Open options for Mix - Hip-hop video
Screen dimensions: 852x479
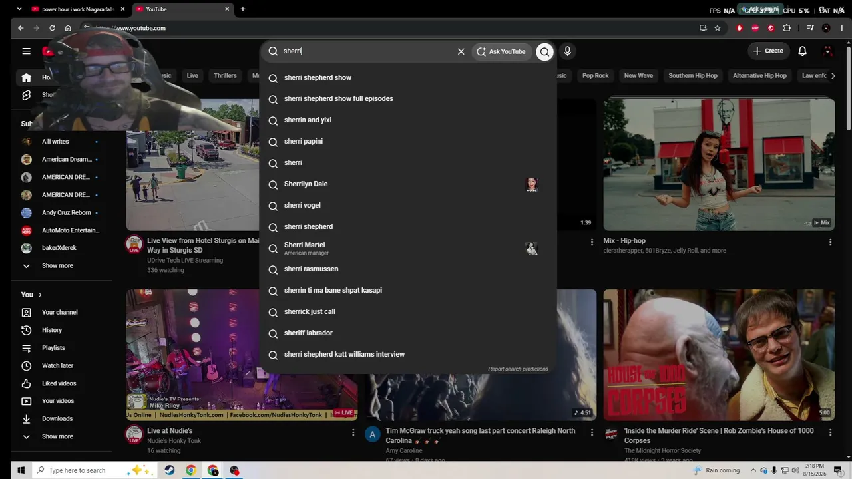pyautogui.click(x=830, y=242)
